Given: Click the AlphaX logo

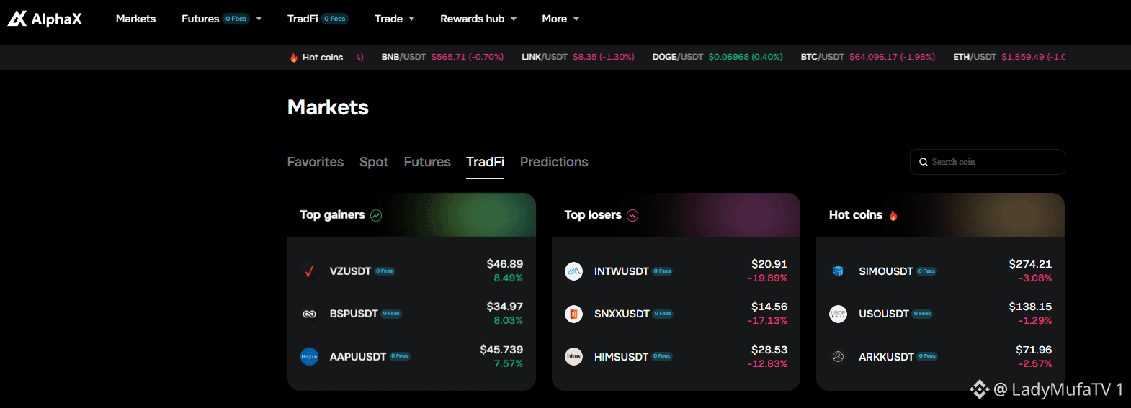Looking at the screenshot, I should pyautogui.click(x=45, y=19).
